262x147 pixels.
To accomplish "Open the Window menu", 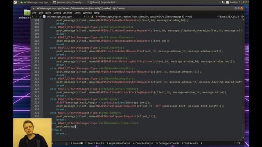I will (87, 13).
